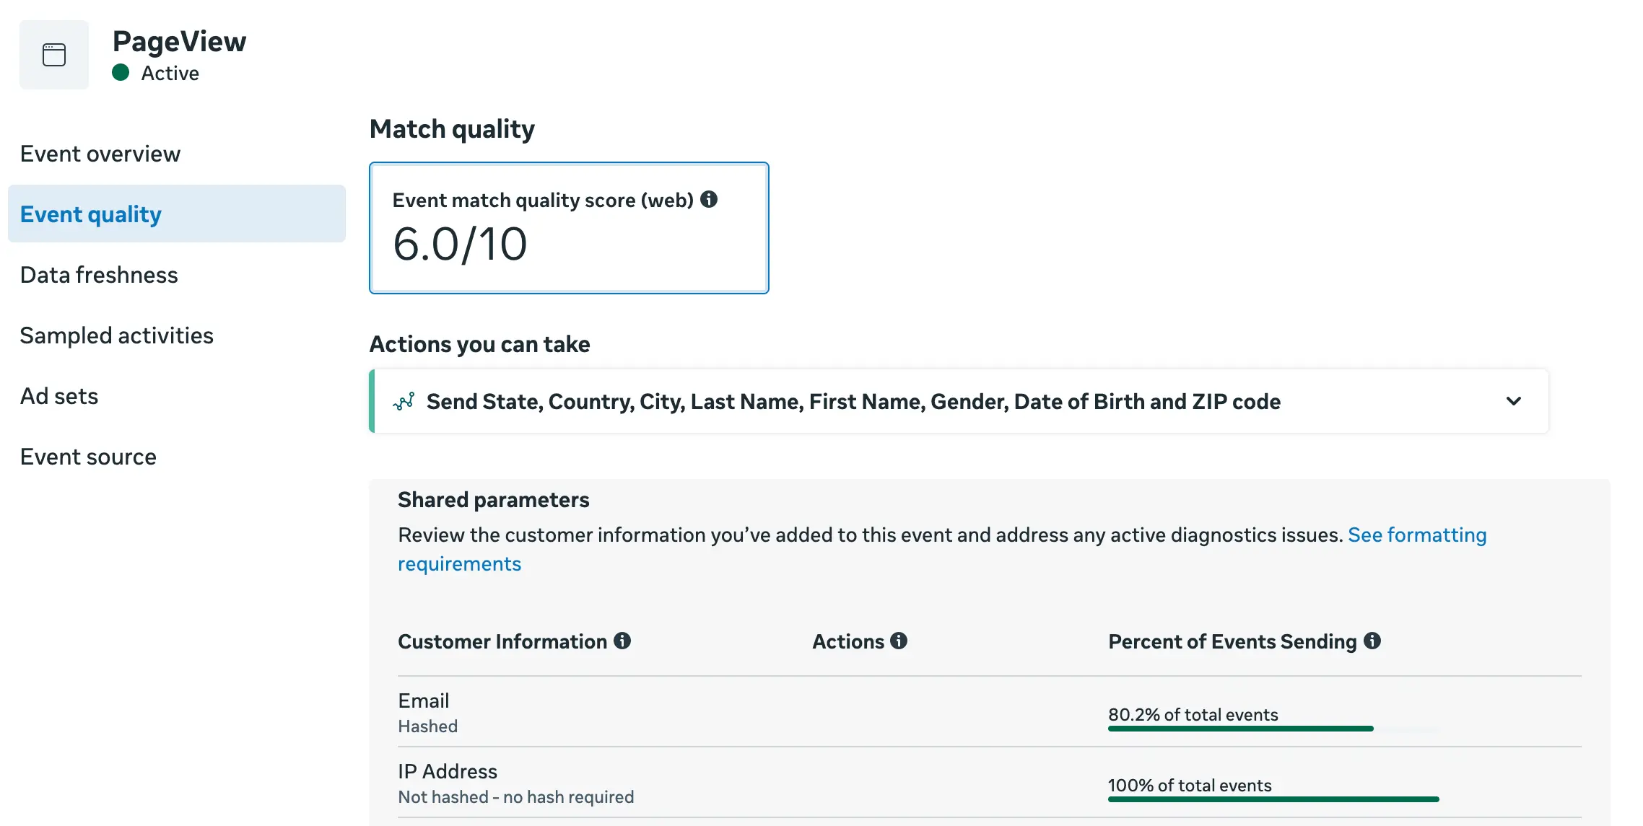Open the Ad sets section
1643x826 pixels.
(59, 395)
